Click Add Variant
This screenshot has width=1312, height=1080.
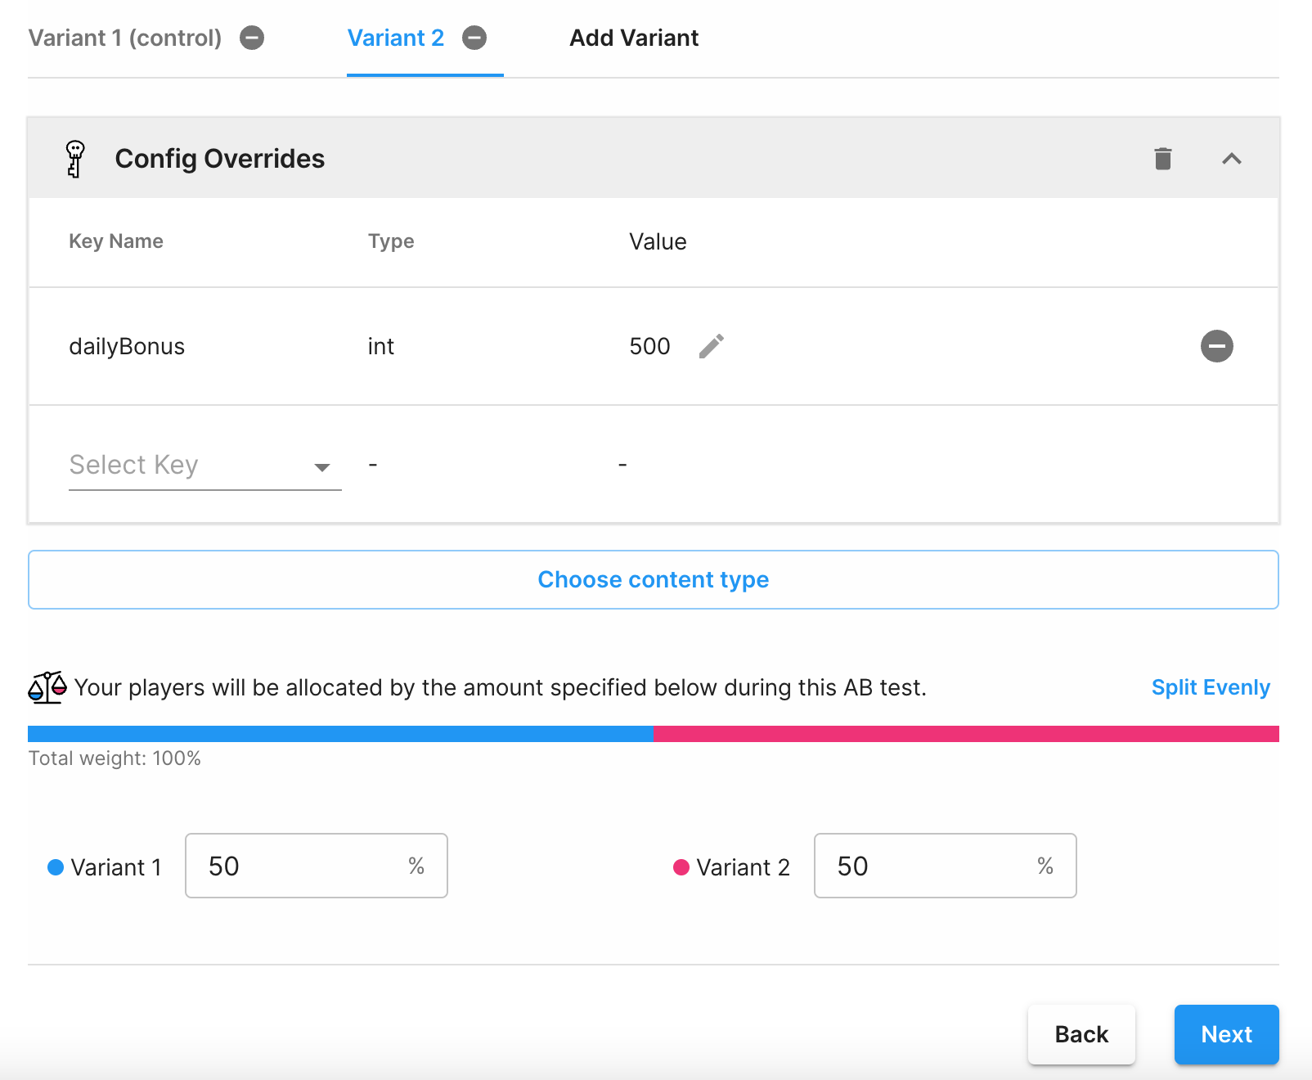click(634, 38)
